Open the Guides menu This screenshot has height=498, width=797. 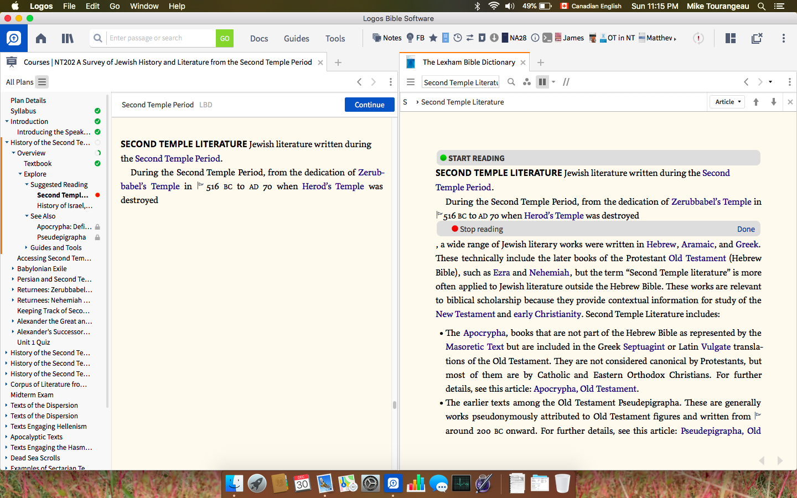[297, 38]
